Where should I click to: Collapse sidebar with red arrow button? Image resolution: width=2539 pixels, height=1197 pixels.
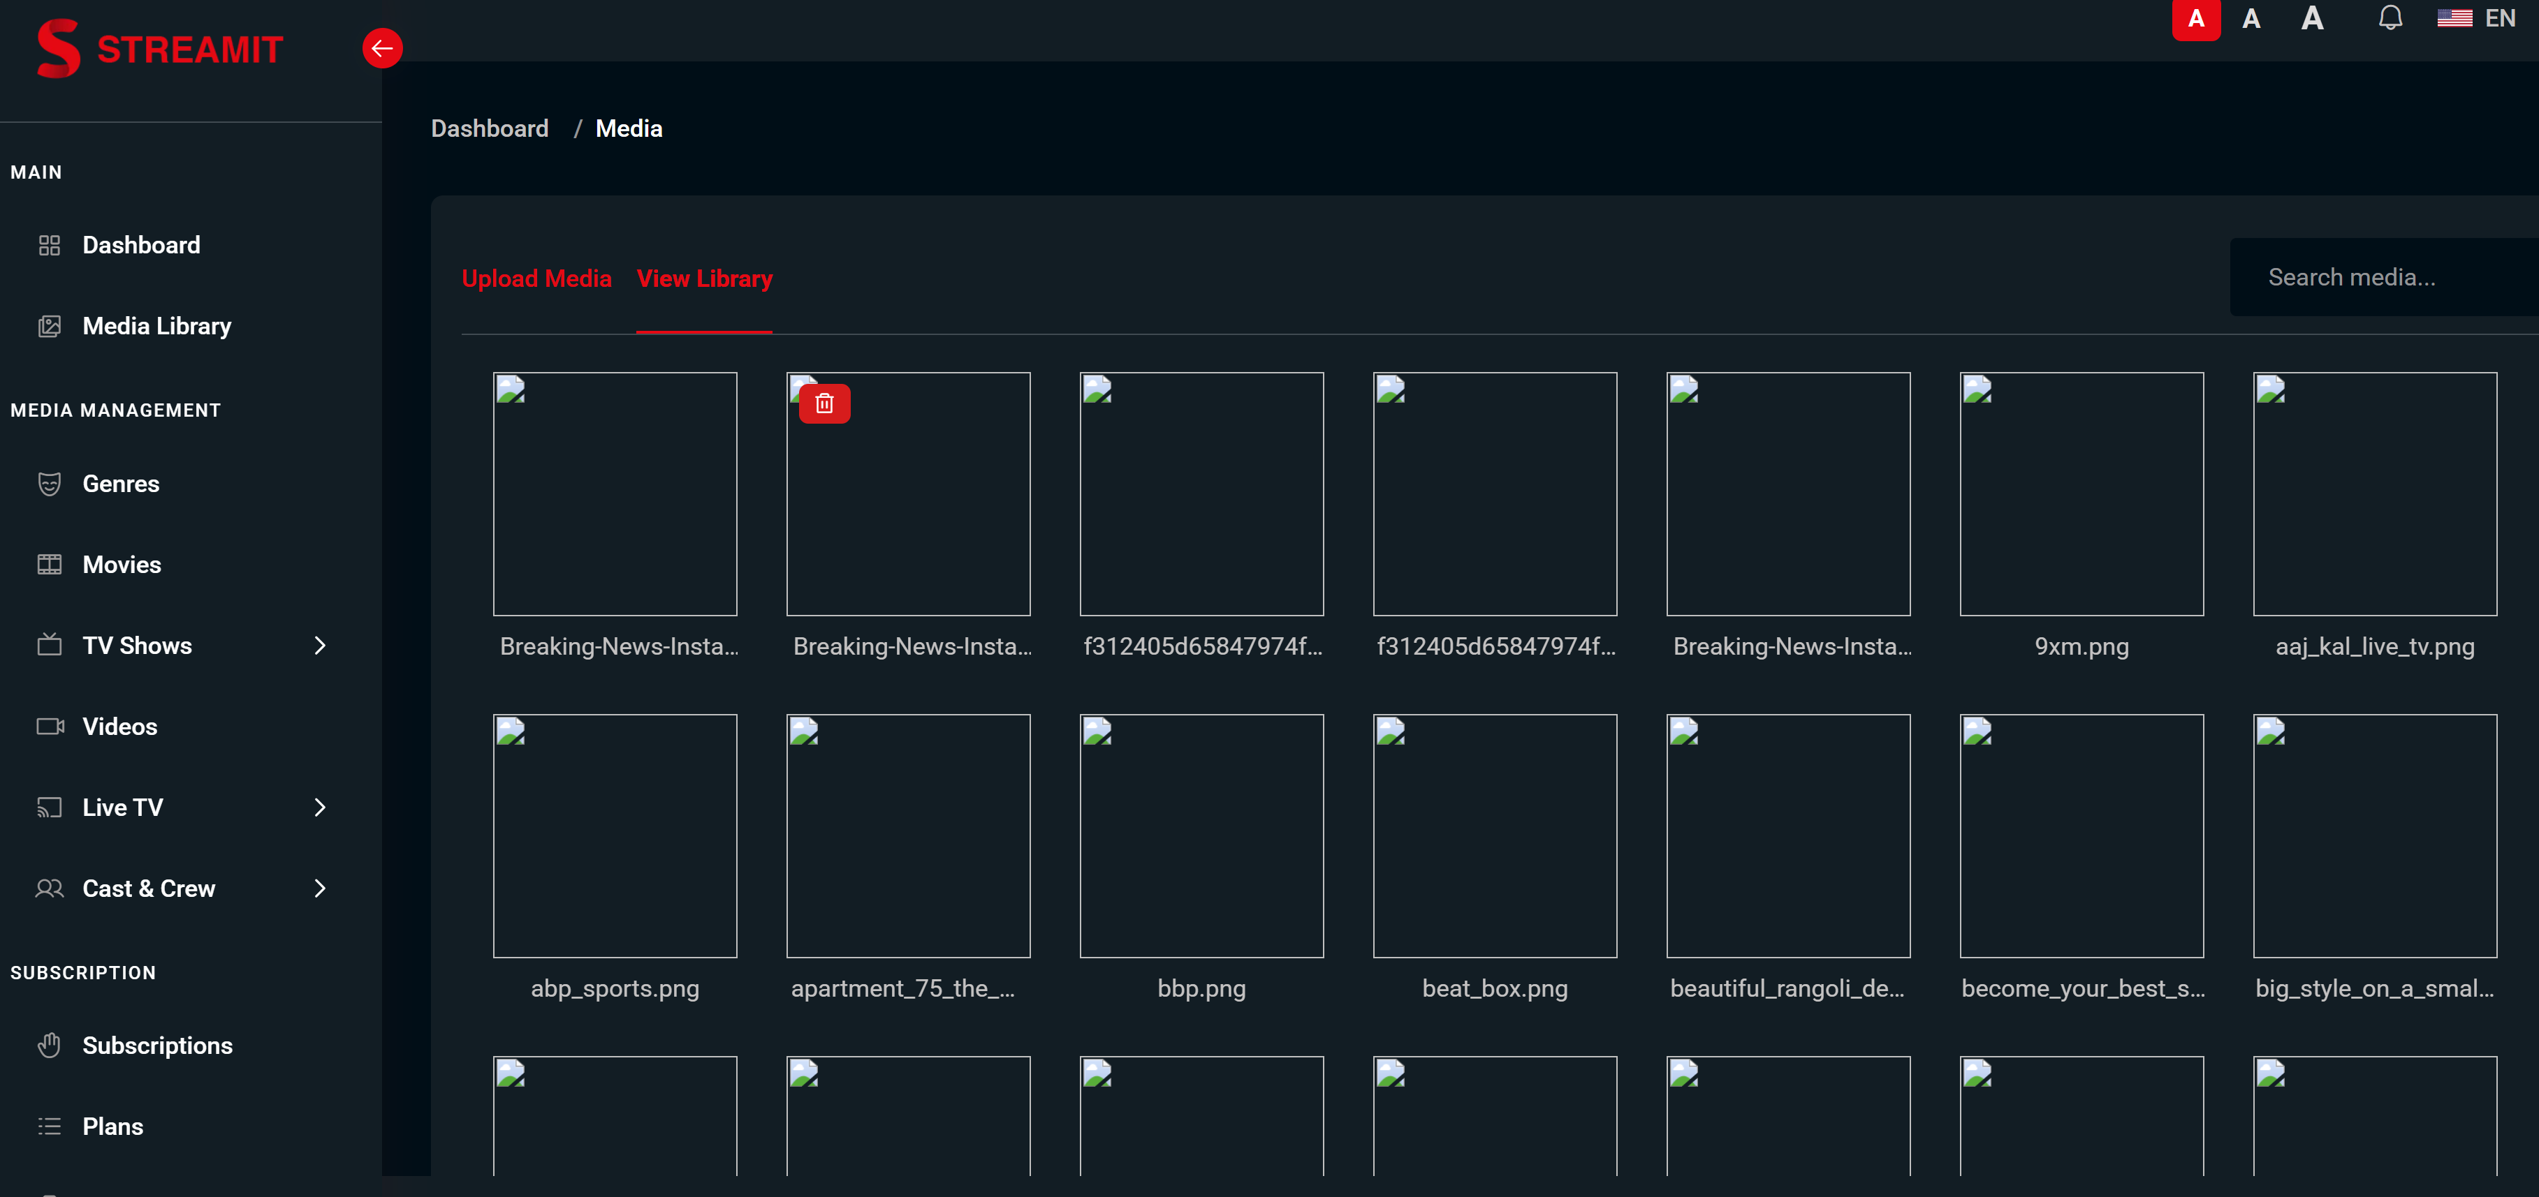[x=383, y=48]
